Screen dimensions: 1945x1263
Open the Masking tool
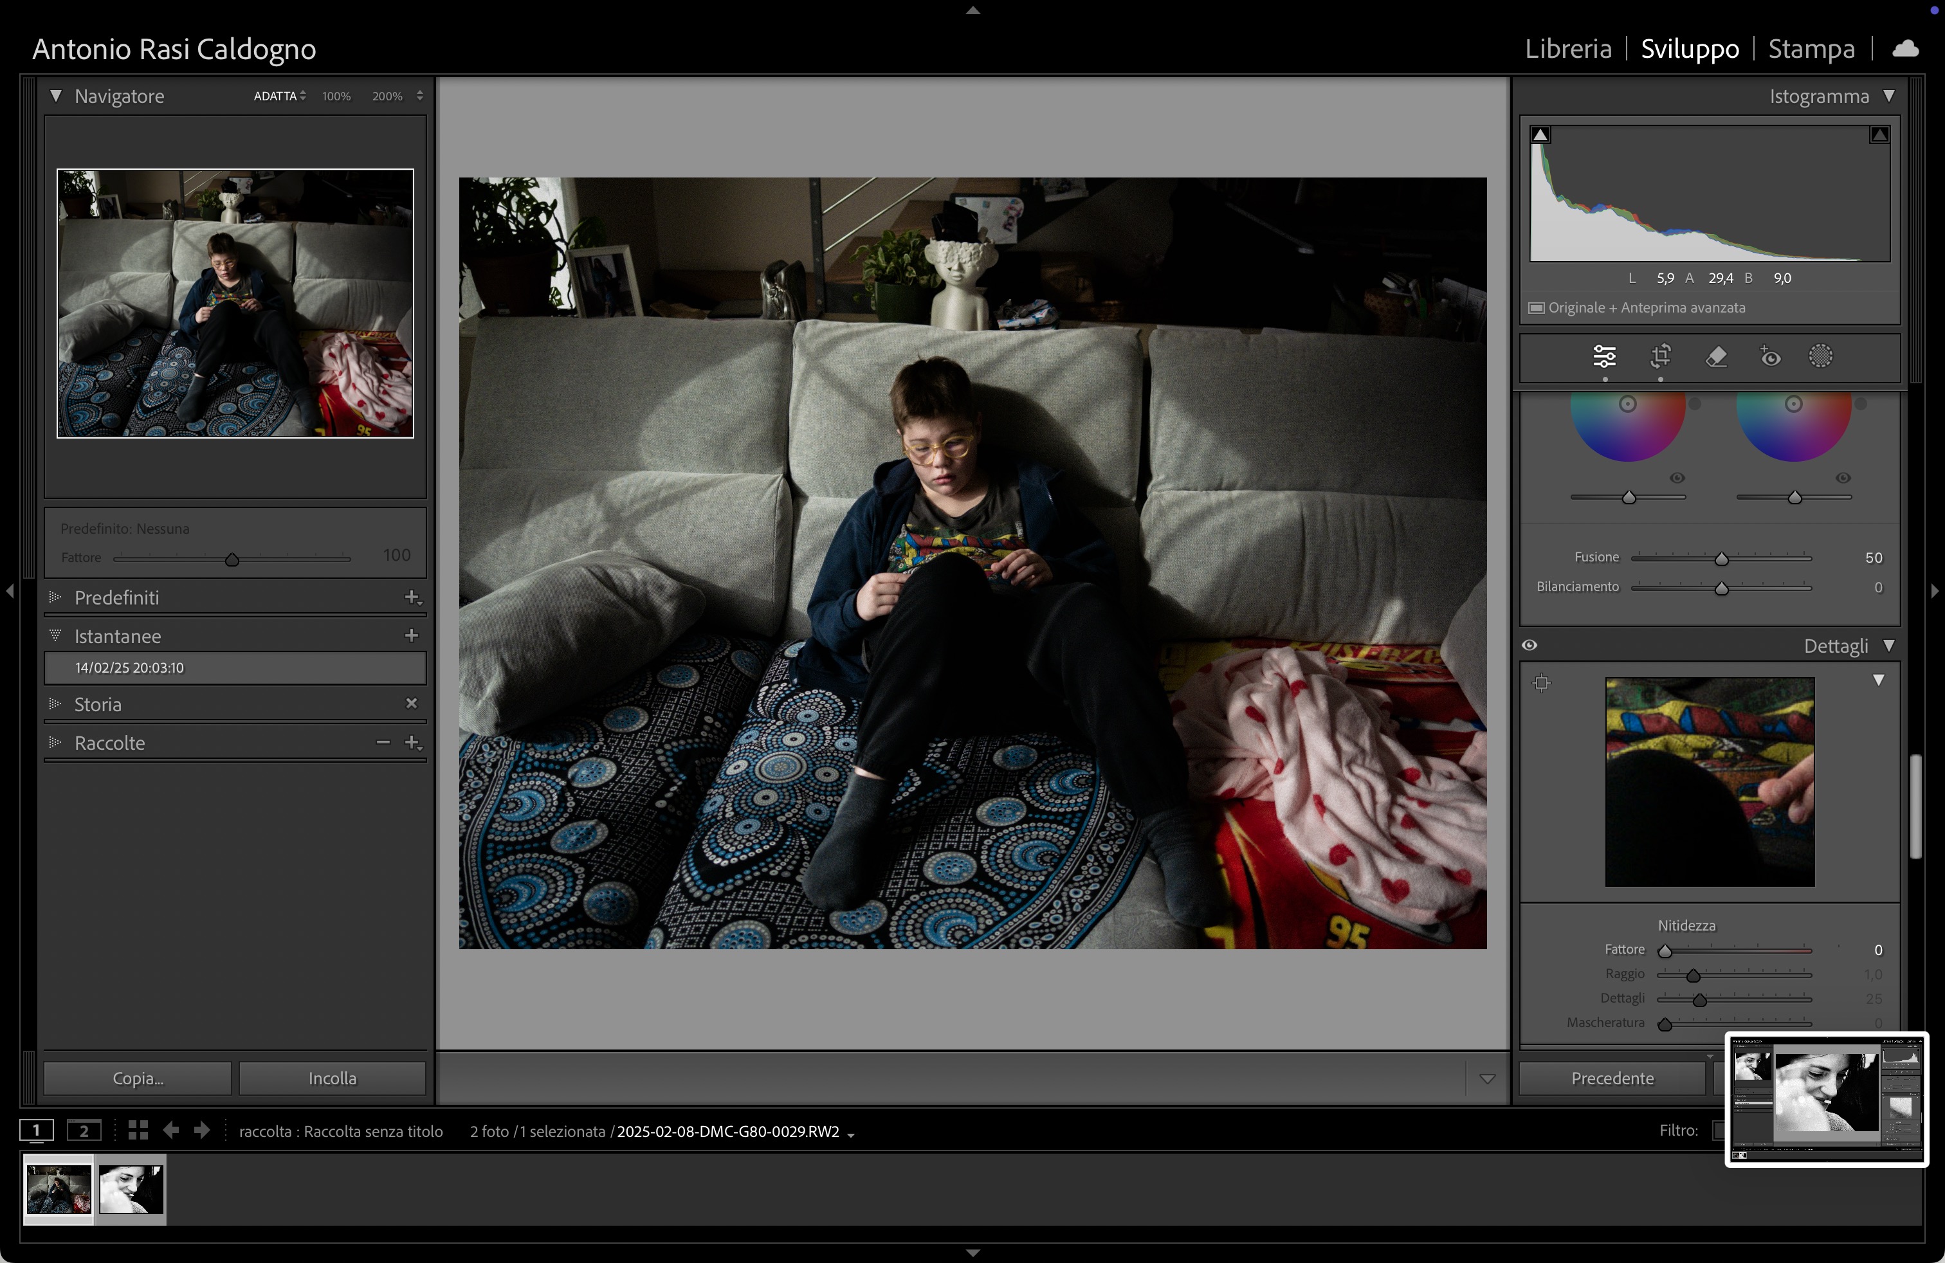tap(1821, 356)
